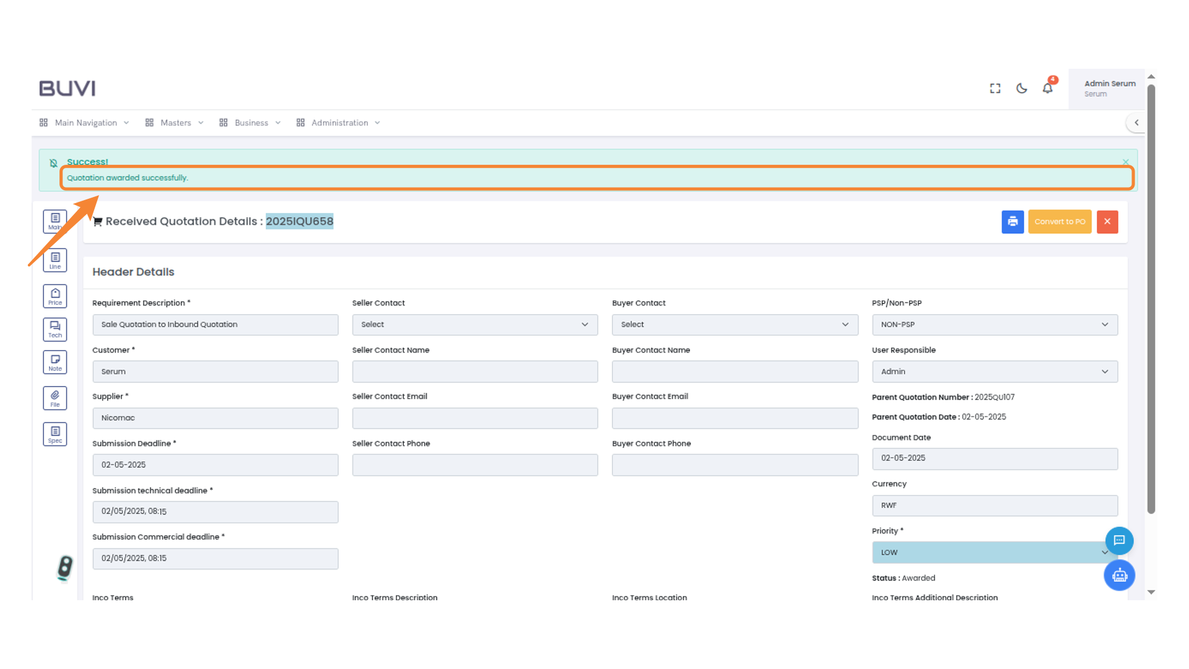Open the notifications bell
This screenshot has width=1189, height=669.
pos(1047,88)
